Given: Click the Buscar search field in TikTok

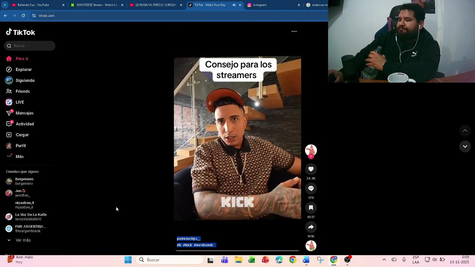Looking at the screenshot, I should tap(30, 46).
